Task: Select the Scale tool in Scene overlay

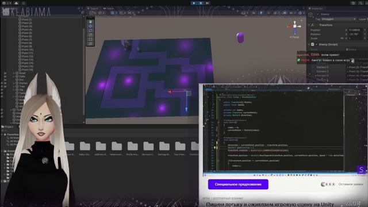Action: [x=90, y=35]
